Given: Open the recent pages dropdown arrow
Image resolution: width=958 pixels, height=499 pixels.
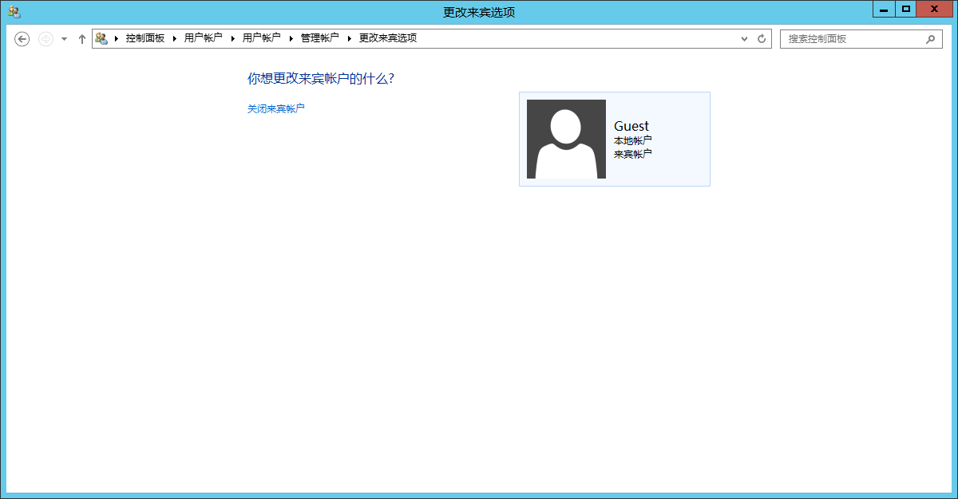Looking at the screenshot, I should tap(63, 38).
